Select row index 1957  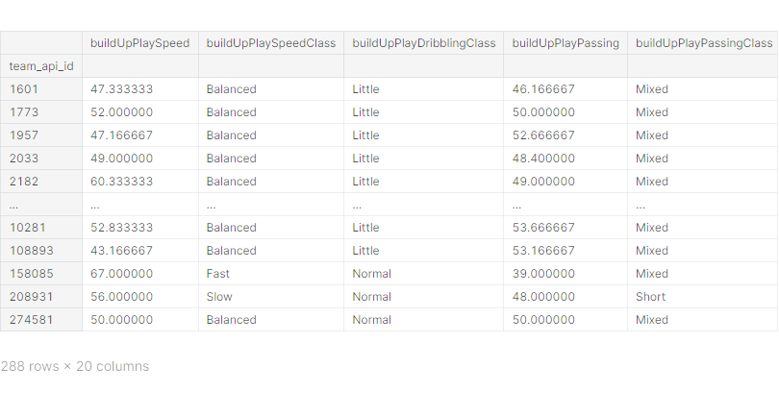24,135
